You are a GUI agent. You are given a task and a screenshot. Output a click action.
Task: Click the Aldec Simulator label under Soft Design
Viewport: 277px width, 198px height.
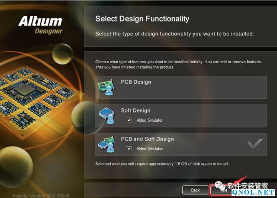click(x=149, y=120)
